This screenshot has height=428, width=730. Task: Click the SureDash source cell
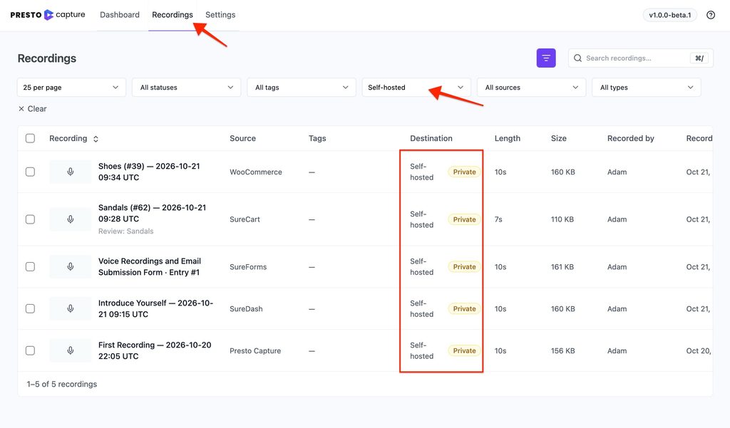coord(246,308)
